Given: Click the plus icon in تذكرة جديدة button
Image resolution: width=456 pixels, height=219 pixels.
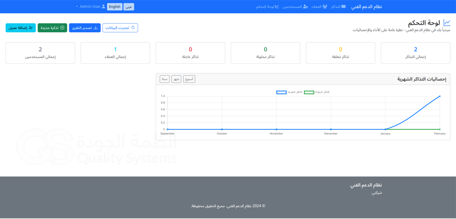Looking at the screenshot, I should [x=62, y=28].
